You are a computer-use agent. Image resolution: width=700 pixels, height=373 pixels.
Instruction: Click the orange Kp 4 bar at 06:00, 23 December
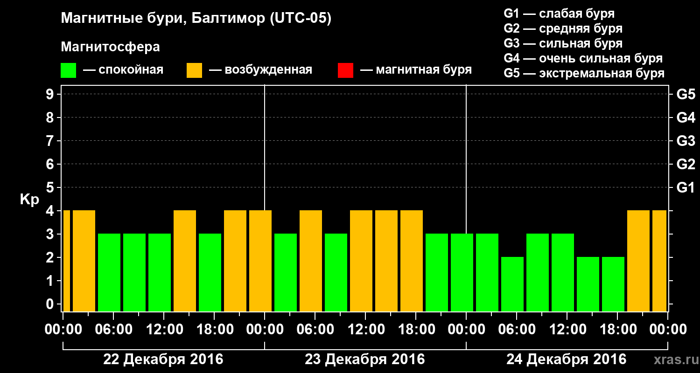pyautogui.click(x=311, y=261)
